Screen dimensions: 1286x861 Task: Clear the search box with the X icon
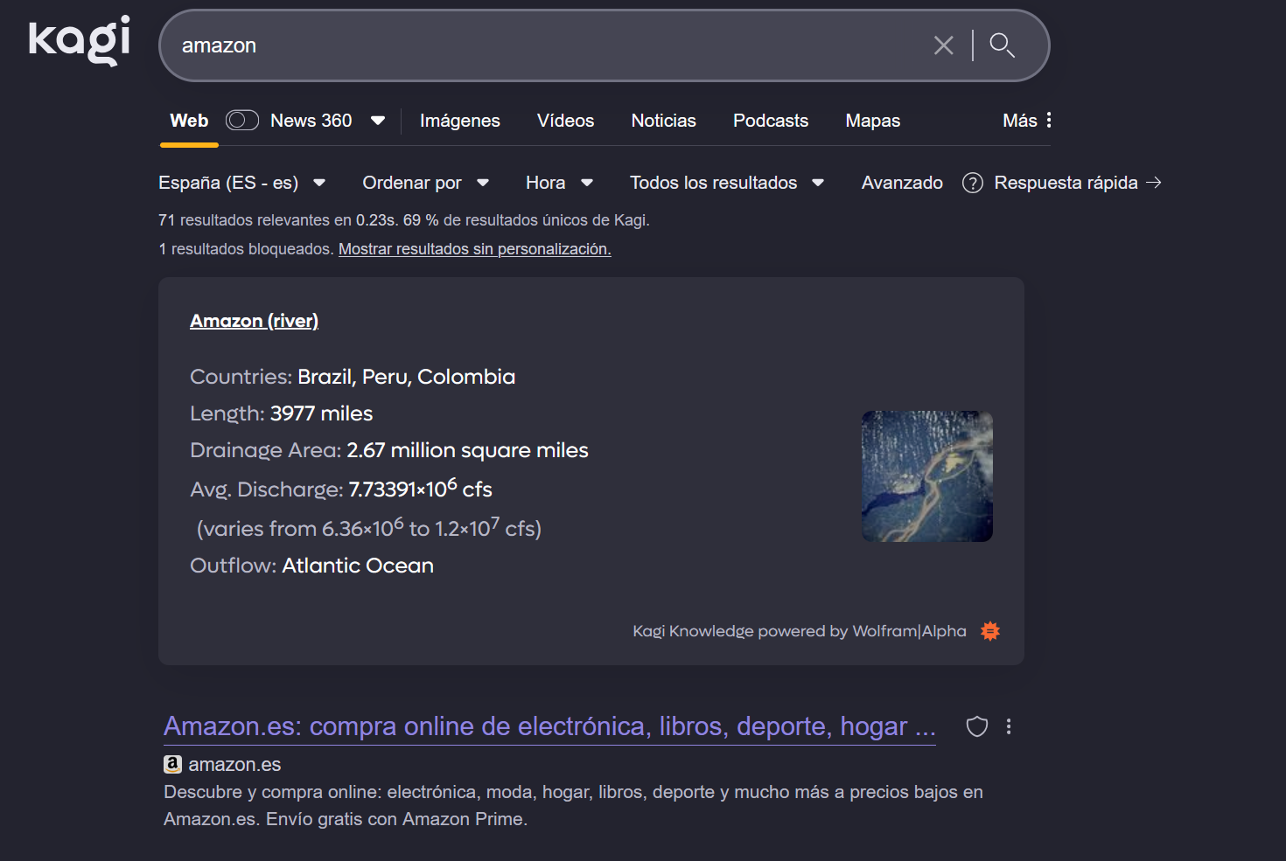tap(943, 45)
